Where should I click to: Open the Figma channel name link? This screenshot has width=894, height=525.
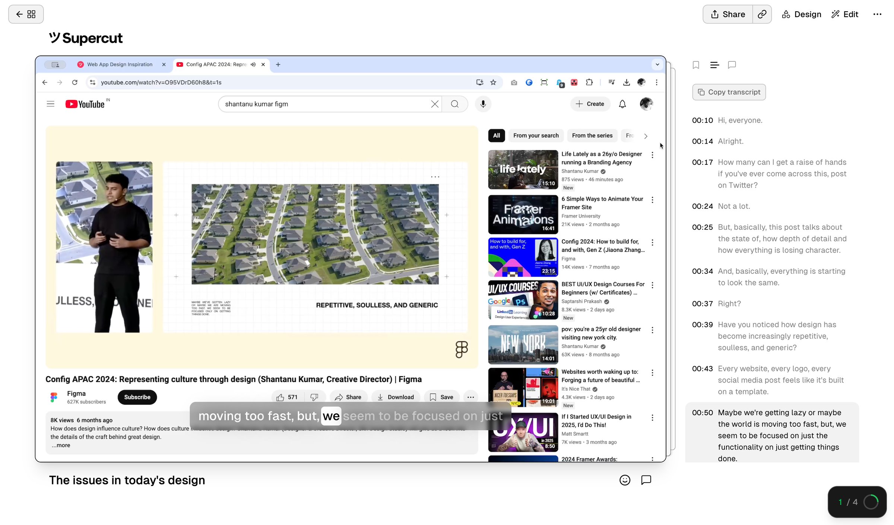point(76,393)
